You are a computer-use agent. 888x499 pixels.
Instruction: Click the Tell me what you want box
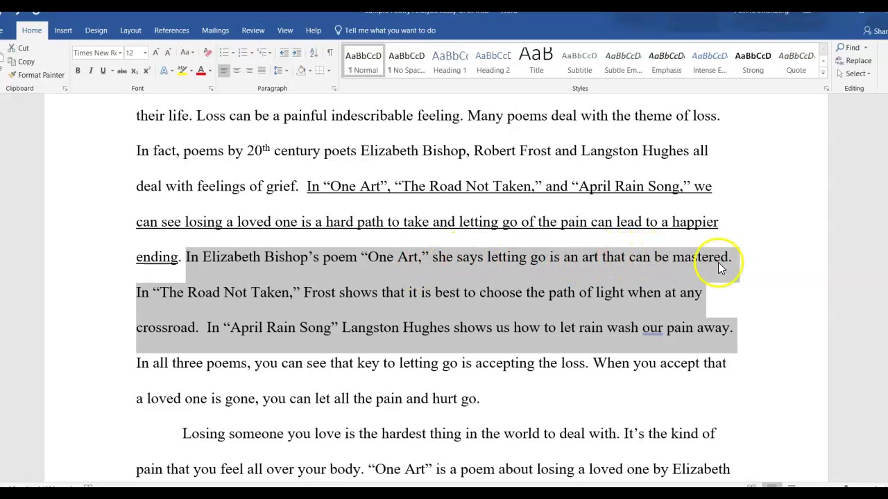385,30
